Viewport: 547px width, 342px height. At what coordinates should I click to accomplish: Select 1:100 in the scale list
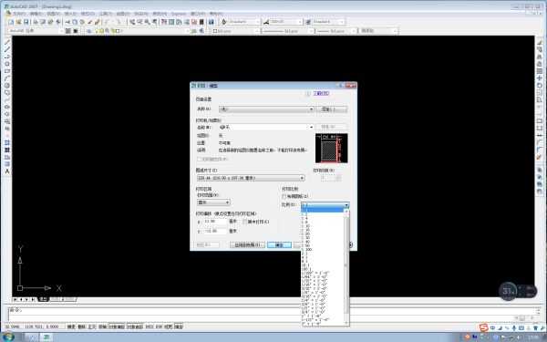[x=323, y=250]
